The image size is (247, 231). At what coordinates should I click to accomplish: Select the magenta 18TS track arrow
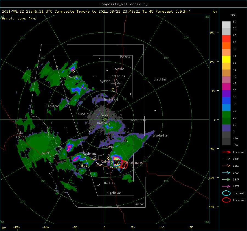click(x=226, y=187)
